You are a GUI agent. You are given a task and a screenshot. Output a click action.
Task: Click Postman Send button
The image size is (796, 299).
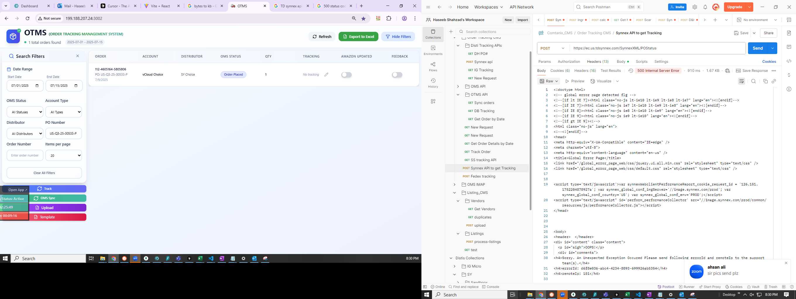coord(758,48)
